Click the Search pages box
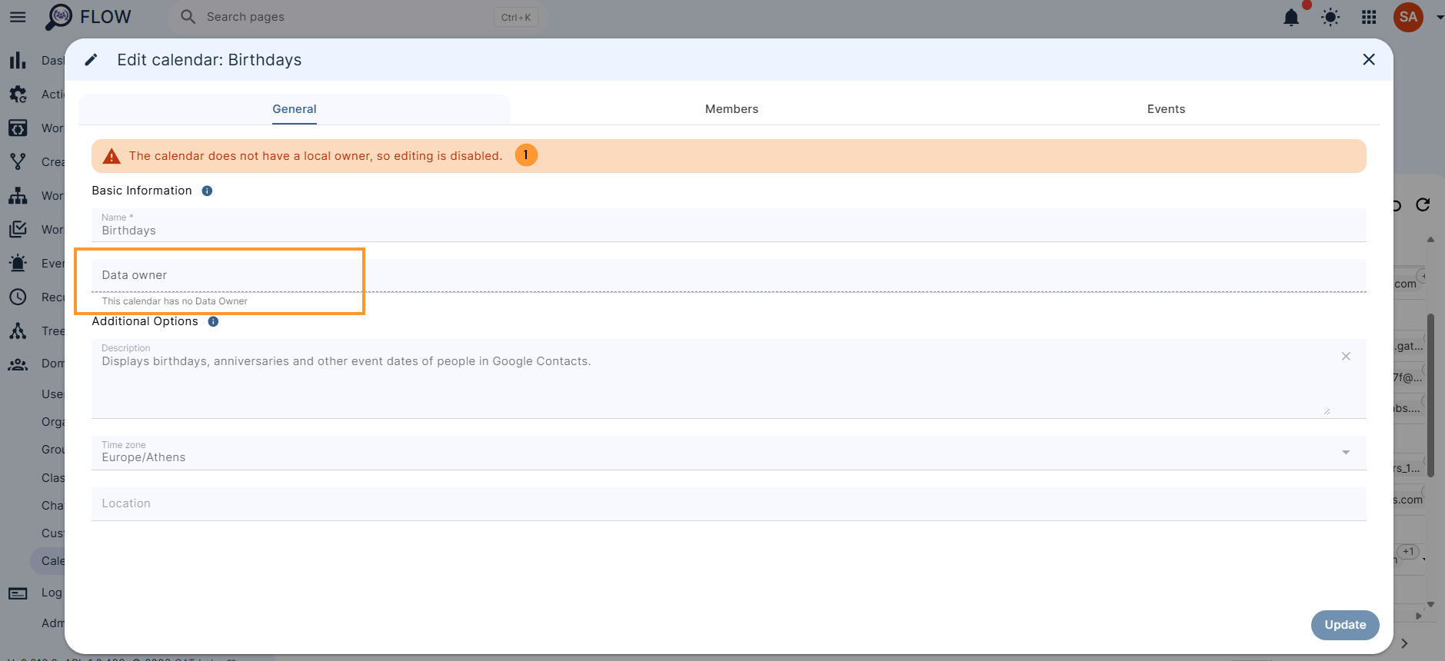This screenshot has height=661, width=1445. click(x=358, y=17)
